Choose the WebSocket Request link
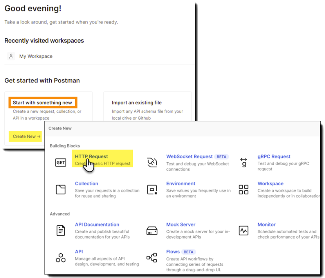The image size is (325, 278). (x=189, y=156)
